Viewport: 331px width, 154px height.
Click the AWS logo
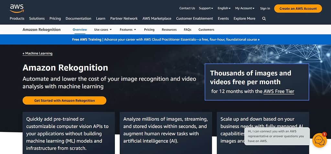point(17,8)
